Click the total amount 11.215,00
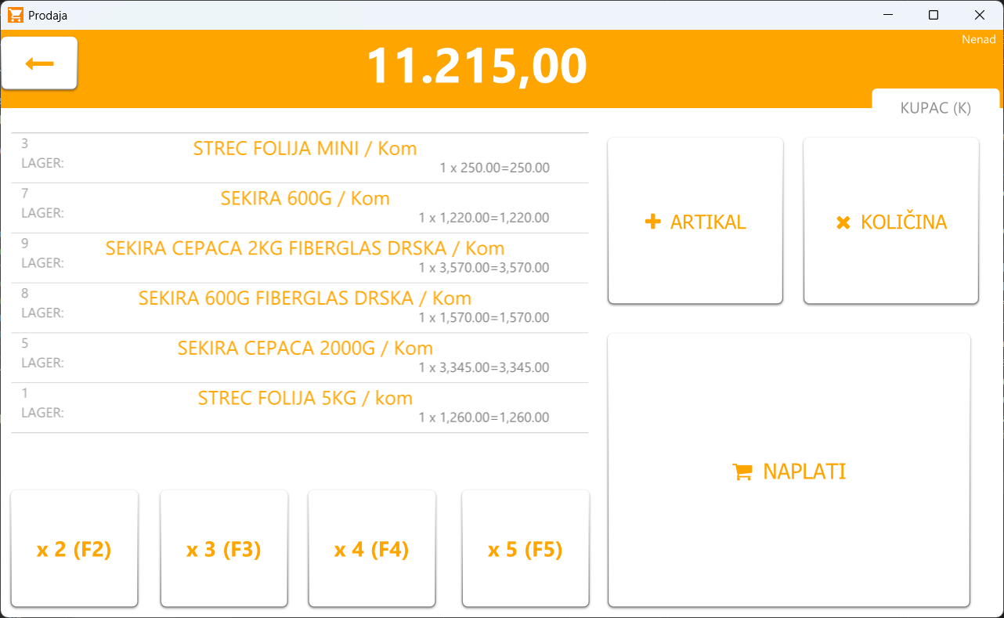 point(476,67)
